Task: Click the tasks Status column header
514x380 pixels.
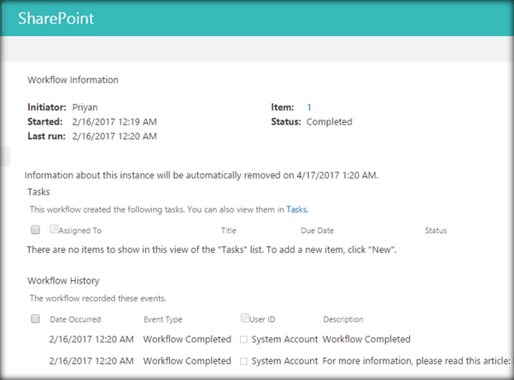Action: pyautogui.click(x=435, y=231)
